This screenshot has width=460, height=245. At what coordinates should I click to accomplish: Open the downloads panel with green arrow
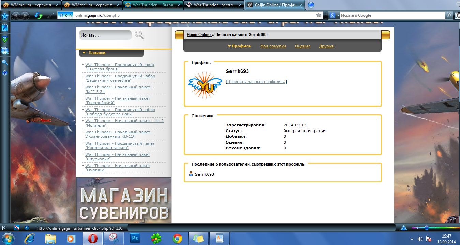5,39
